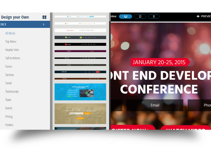Open the Pricing category
This screenshot has width=211, height=150.
tap(9, 117)
